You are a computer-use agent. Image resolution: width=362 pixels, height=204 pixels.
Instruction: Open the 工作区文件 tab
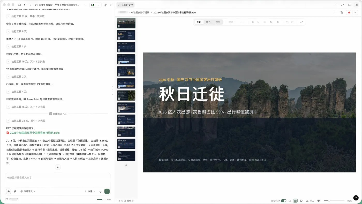[125, 5]
